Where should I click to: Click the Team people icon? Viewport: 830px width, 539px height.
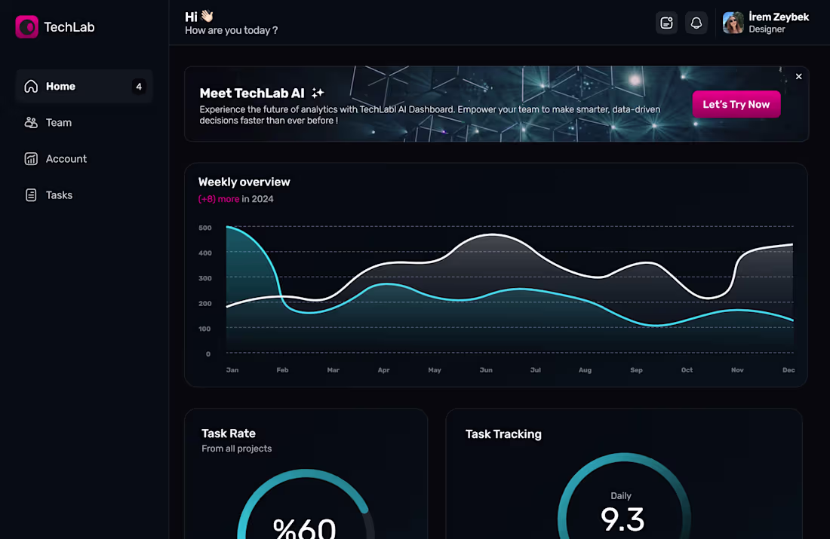[31, 122]
